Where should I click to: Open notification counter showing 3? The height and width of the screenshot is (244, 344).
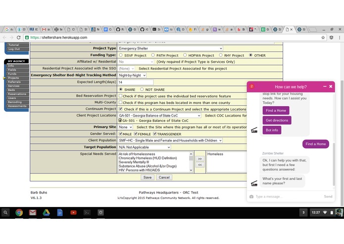(x=303, y=212)
